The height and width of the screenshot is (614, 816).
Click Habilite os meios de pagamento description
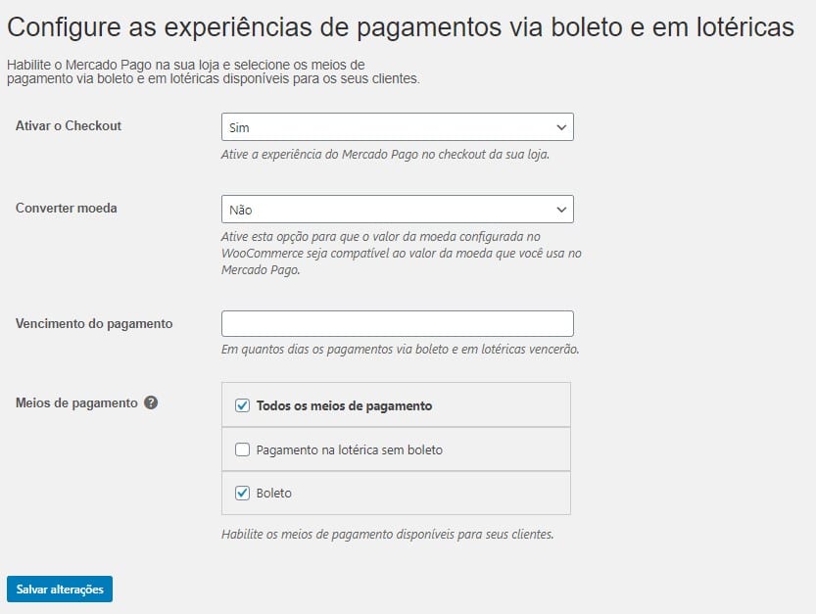coord(388,535)
